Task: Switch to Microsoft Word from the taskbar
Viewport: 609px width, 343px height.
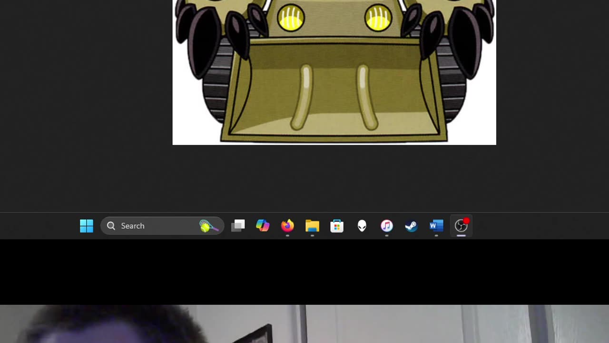Action: click(436, 226)
